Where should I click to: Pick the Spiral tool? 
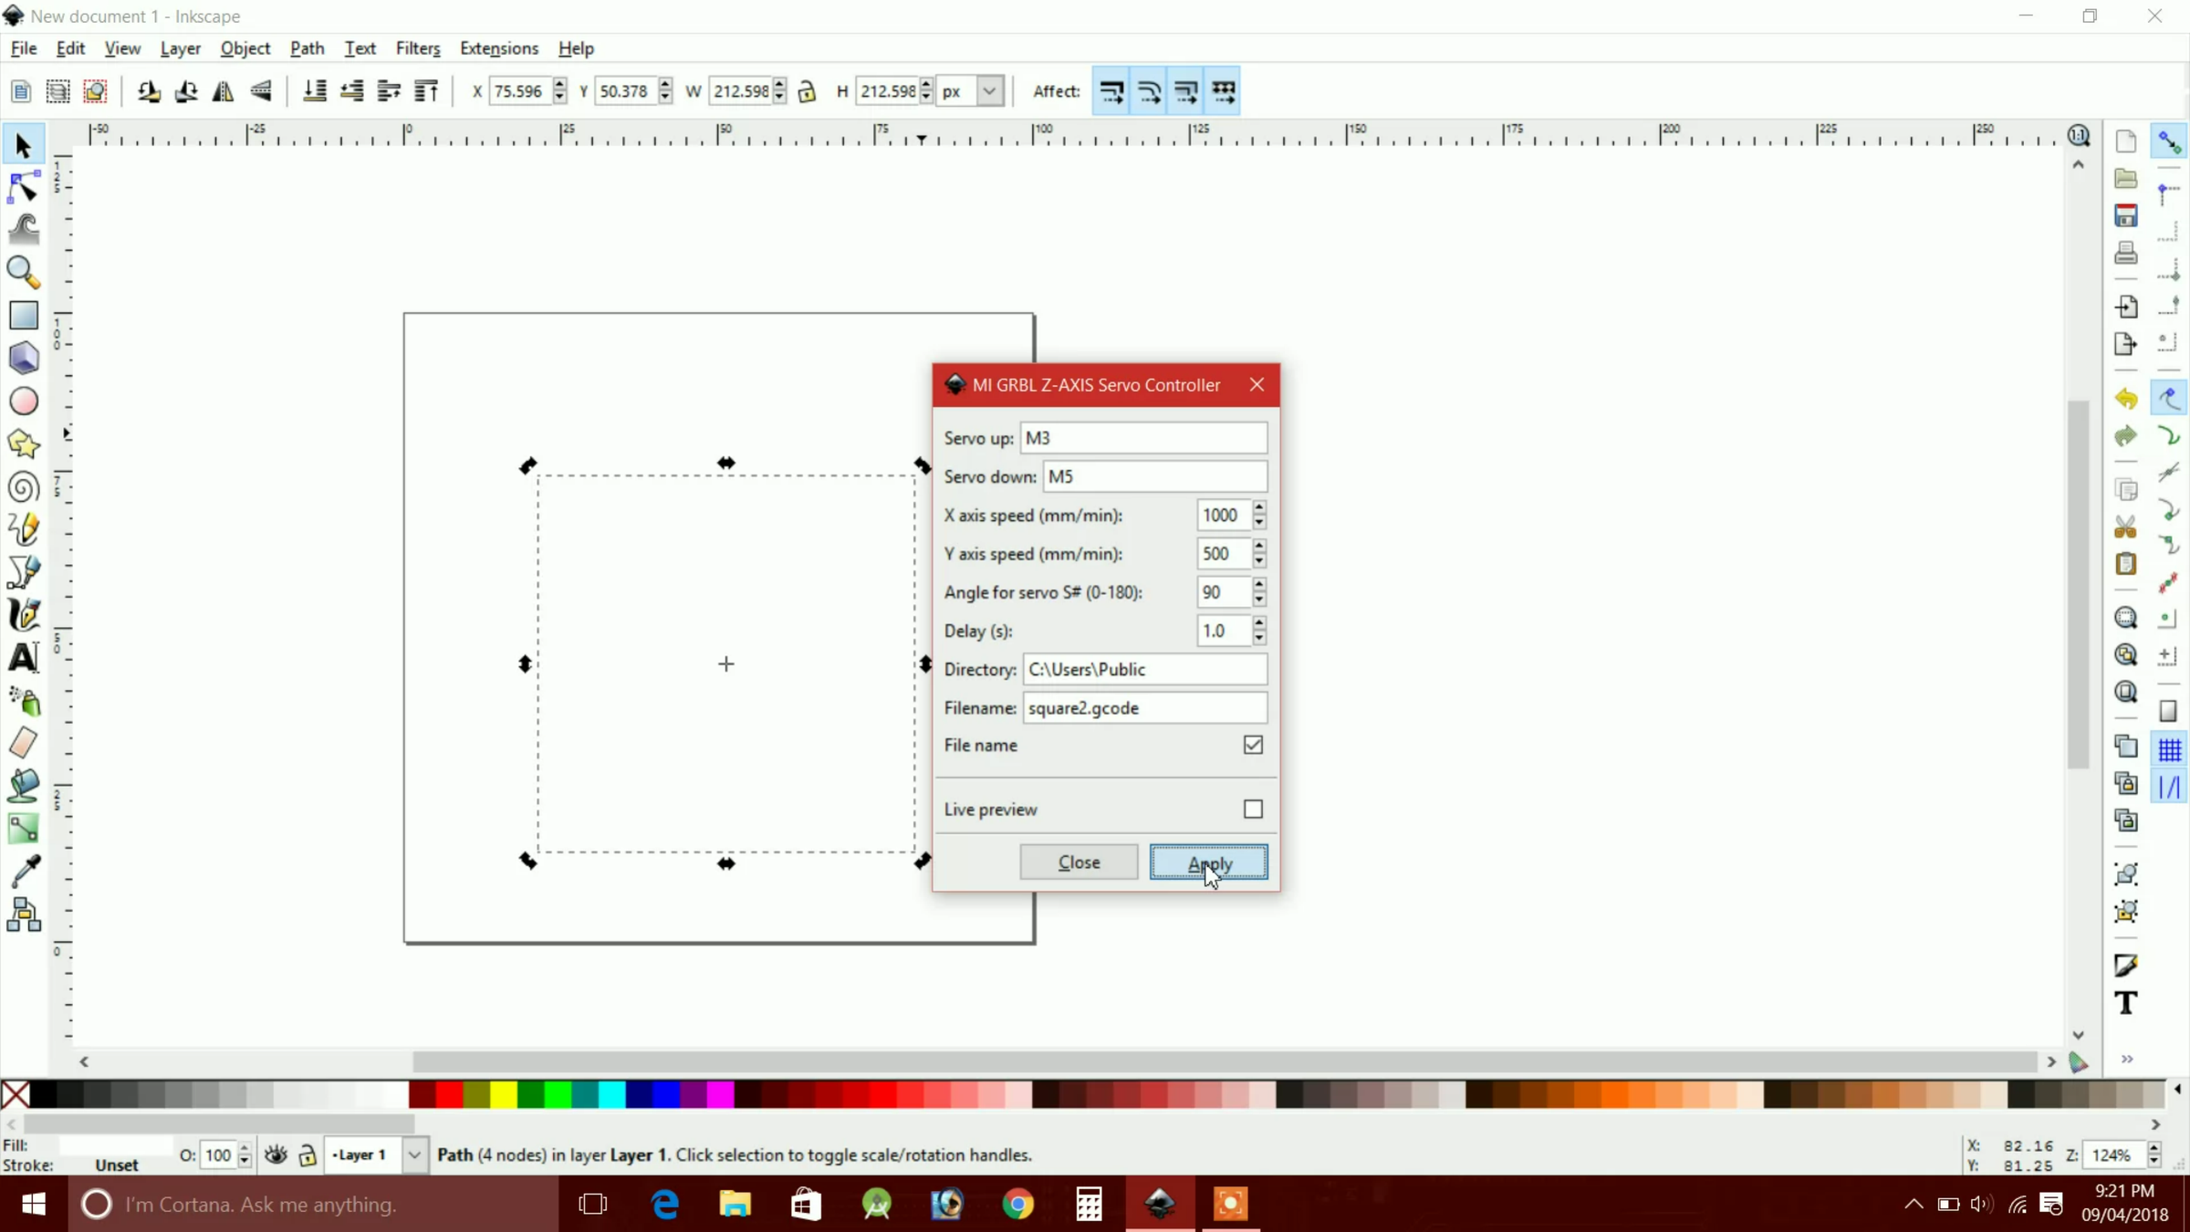(x=24, y=487)
